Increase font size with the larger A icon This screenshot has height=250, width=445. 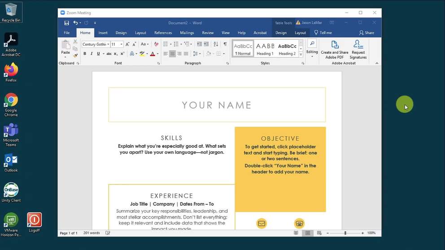pyautogui.click(x=127, y=44)
